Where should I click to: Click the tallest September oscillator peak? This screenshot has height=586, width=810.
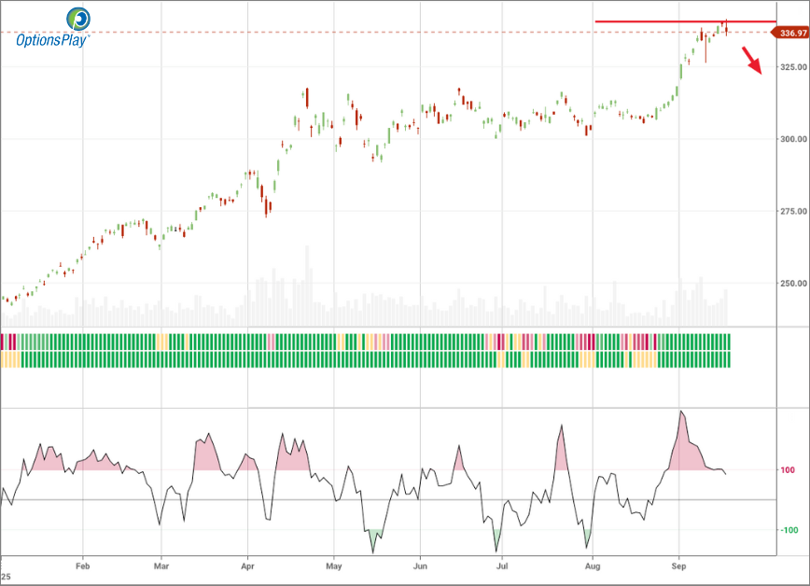coord(682,412)
